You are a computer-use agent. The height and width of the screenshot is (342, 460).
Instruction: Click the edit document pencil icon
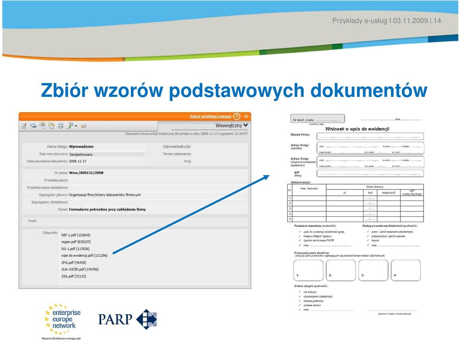24,126
